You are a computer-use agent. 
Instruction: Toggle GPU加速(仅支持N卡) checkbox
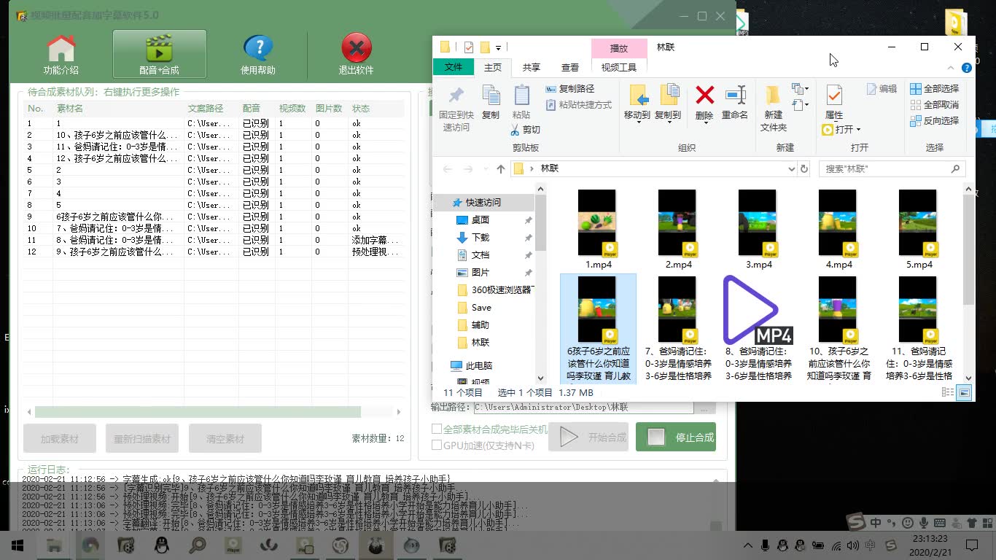(437, 445)
